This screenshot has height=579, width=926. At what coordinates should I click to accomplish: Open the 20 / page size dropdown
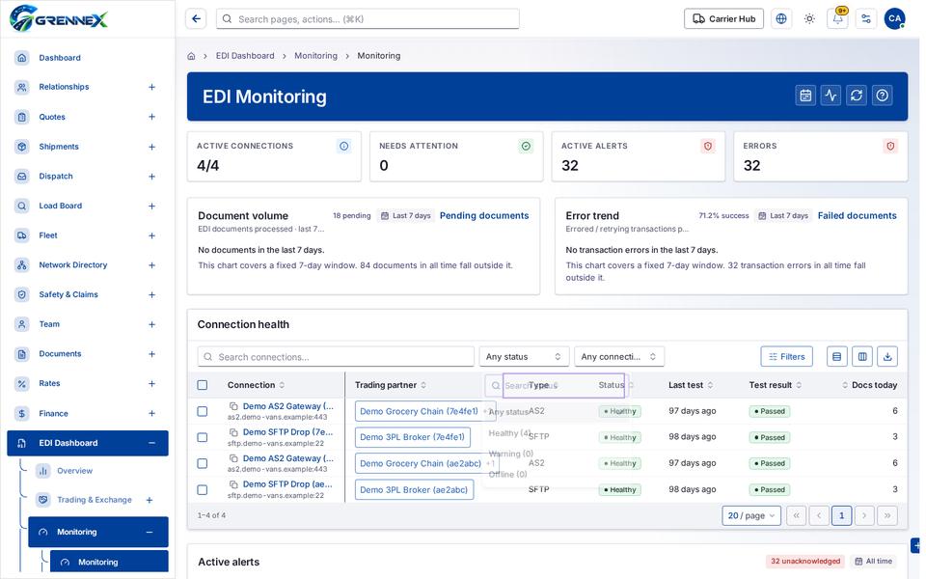tap(751, 515)
